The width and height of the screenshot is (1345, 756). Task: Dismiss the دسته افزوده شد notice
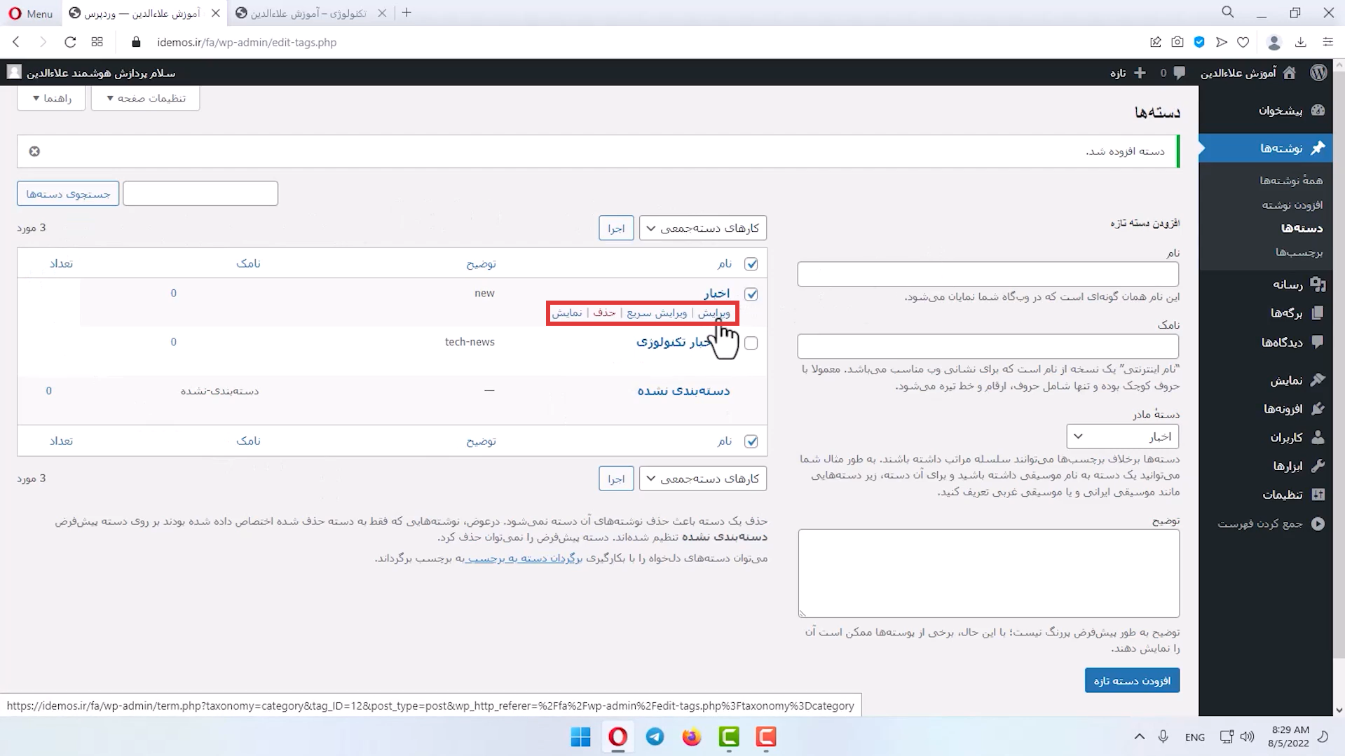[x=34, y=151]
